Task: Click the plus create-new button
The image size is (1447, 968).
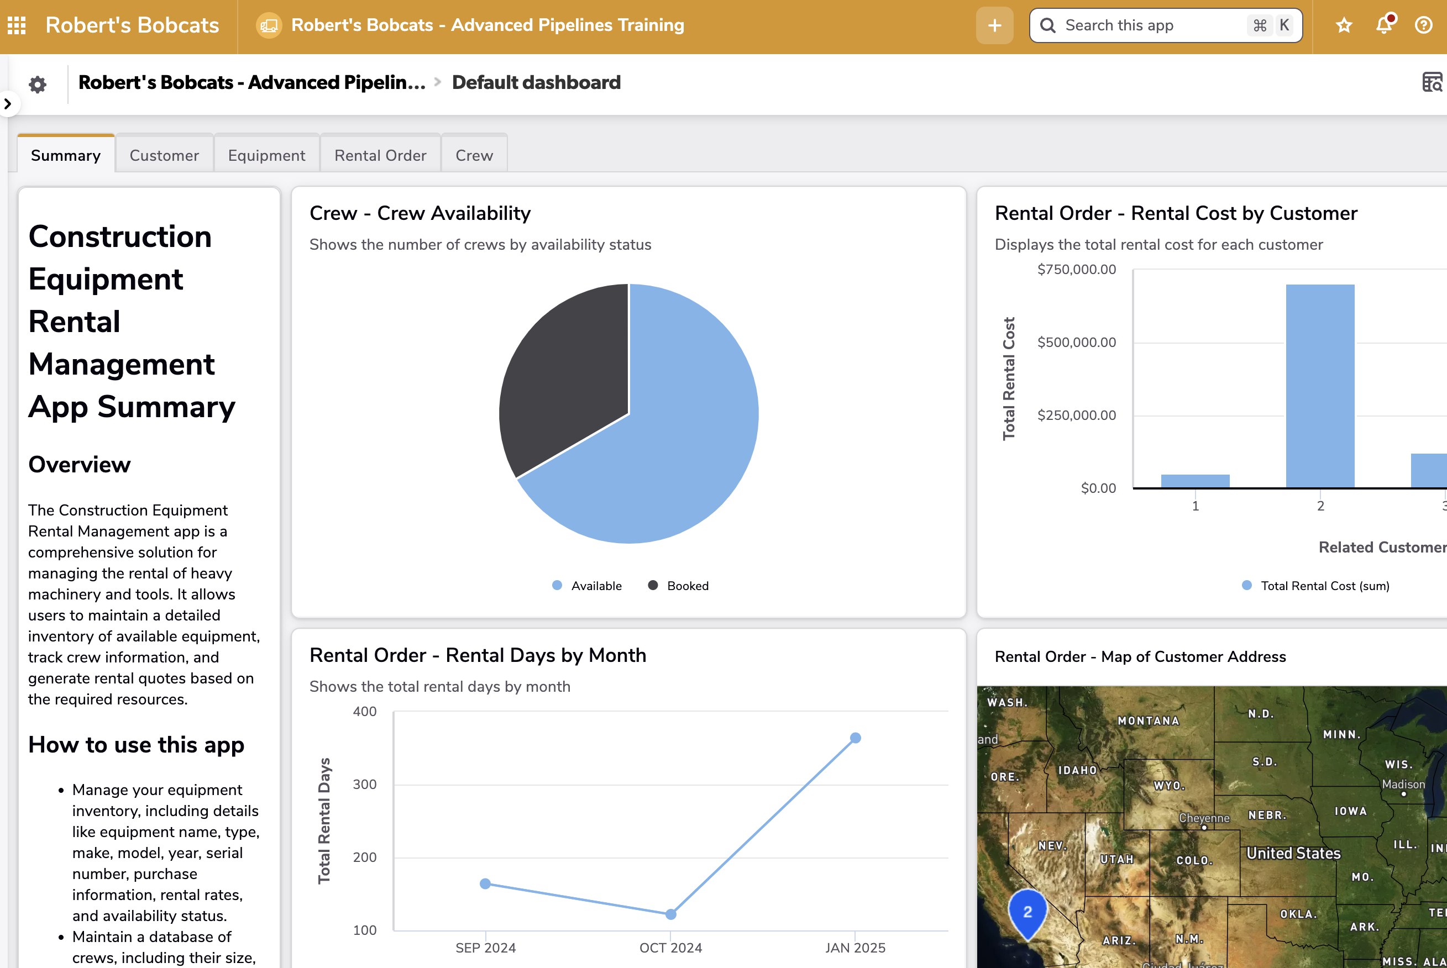Action: (x=994, y=25)
